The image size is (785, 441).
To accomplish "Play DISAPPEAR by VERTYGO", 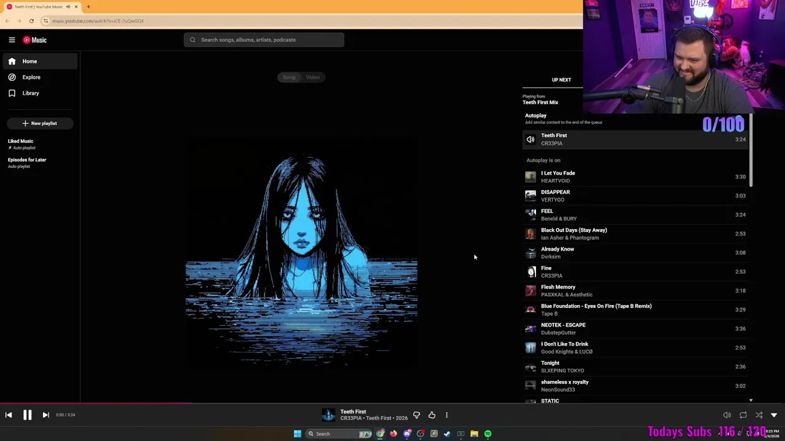I will pos(635,195).
